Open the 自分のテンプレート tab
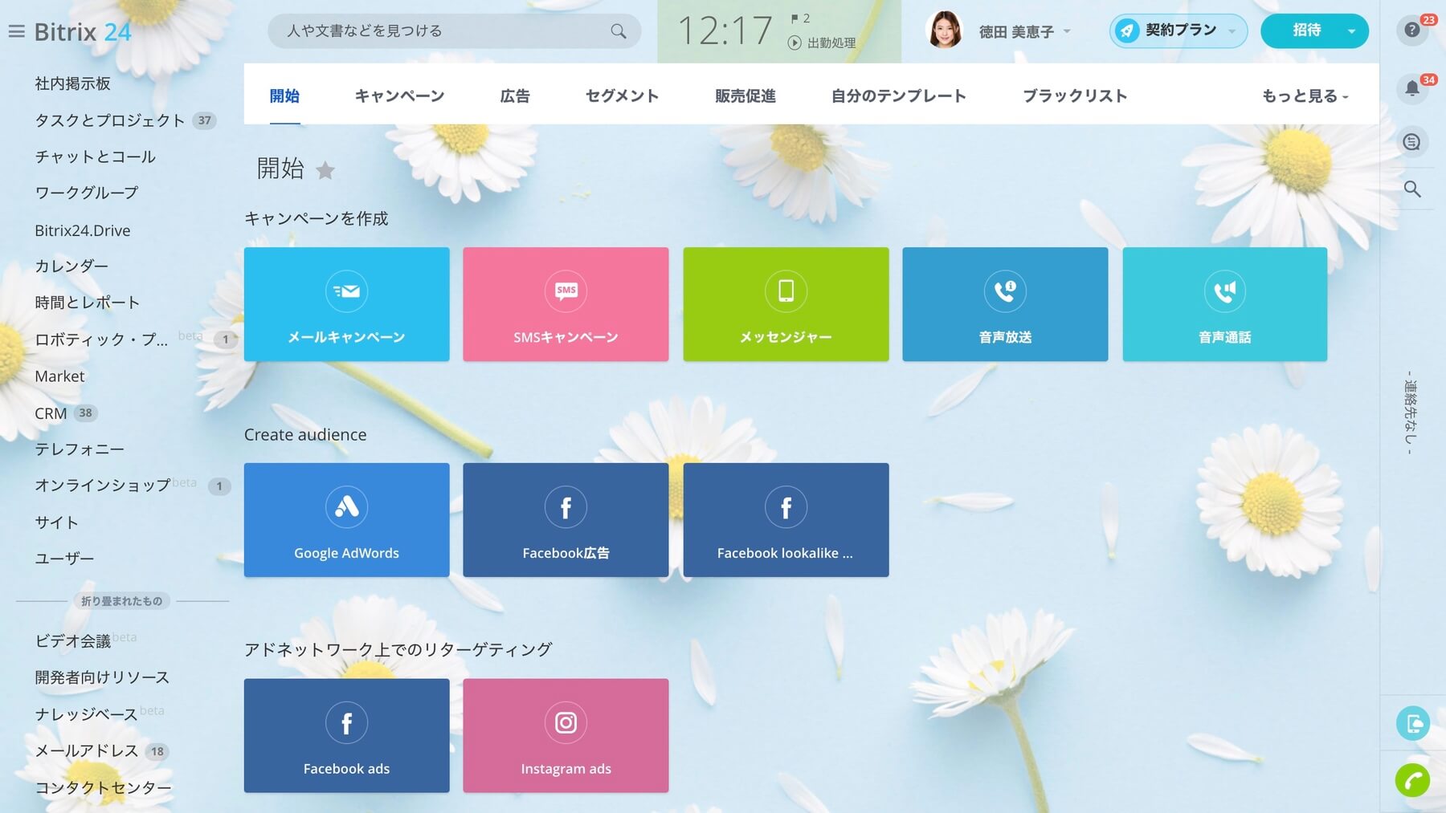The image size is (1446, 813). point(898,96)
